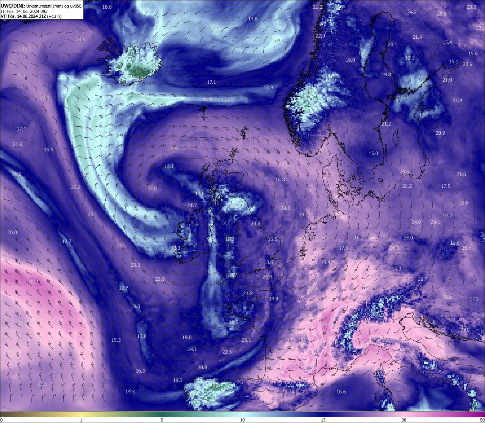Image resolution: width=485 pixels, height=423 pixels.
Task: Click the 17.1 value south of Iceland
Action: 211,82
